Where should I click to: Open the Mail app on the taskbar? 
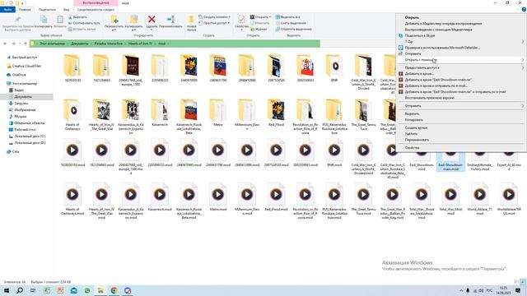click(73, 290)
